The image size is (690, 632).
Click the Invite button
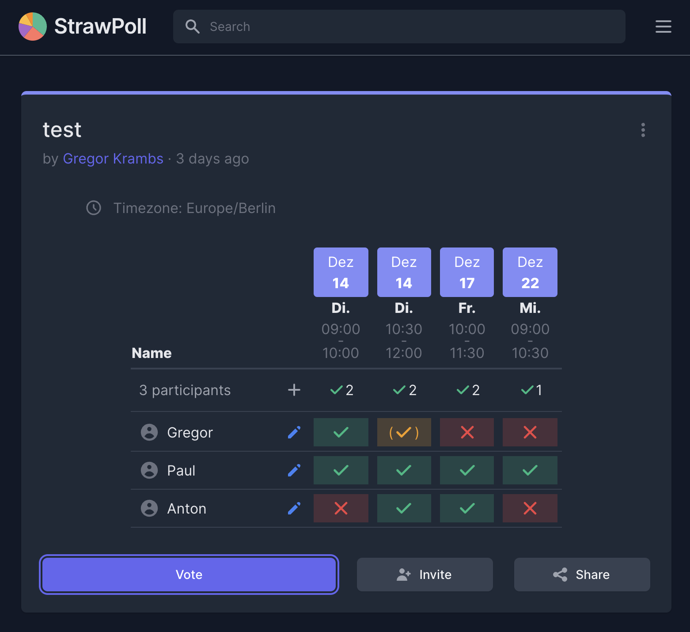point(425,575)
